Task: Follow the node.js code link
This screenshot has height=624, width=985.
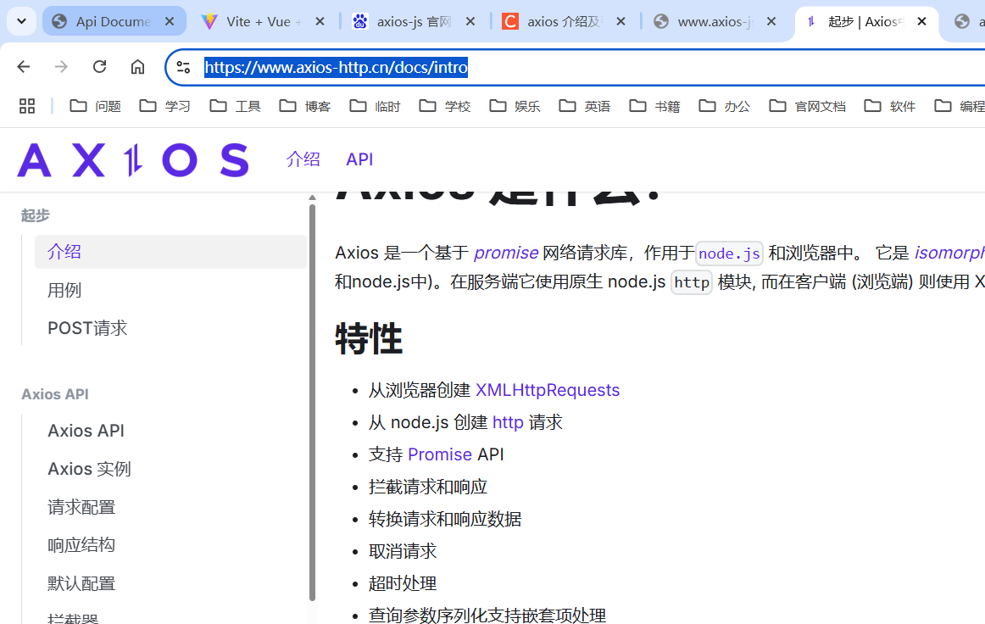Action: [x=729, y=253]
